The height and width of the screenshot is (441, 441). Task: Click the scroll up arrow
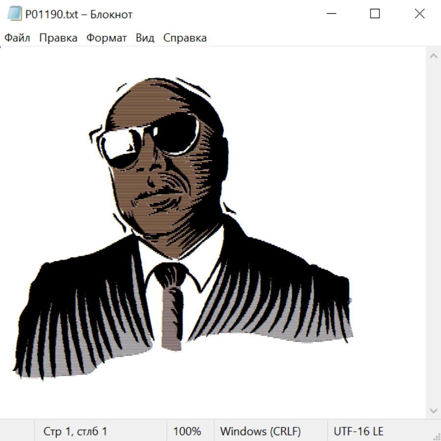point(433,56)
